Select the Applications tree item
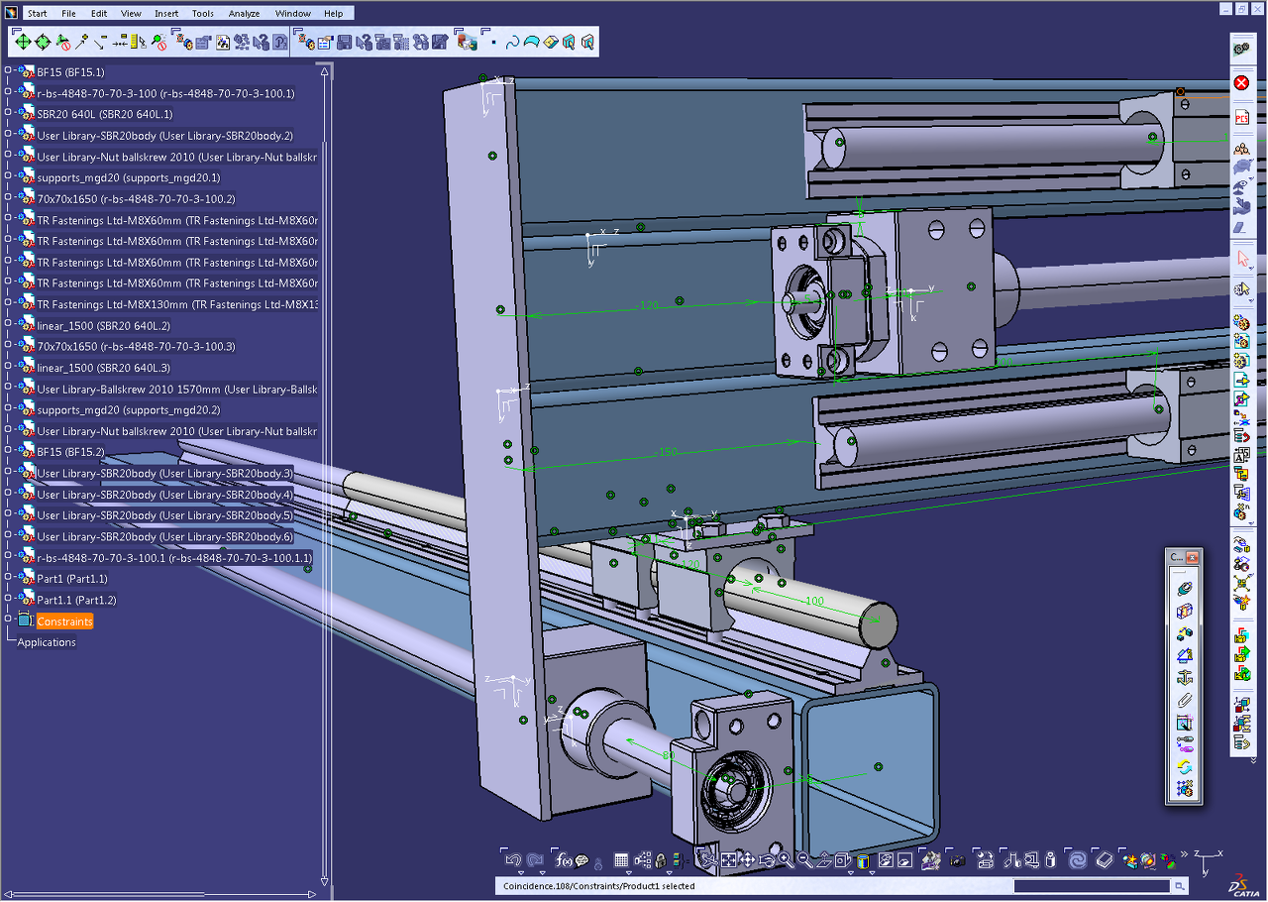This screenshot has width=1268, height=902. (47, 642)
